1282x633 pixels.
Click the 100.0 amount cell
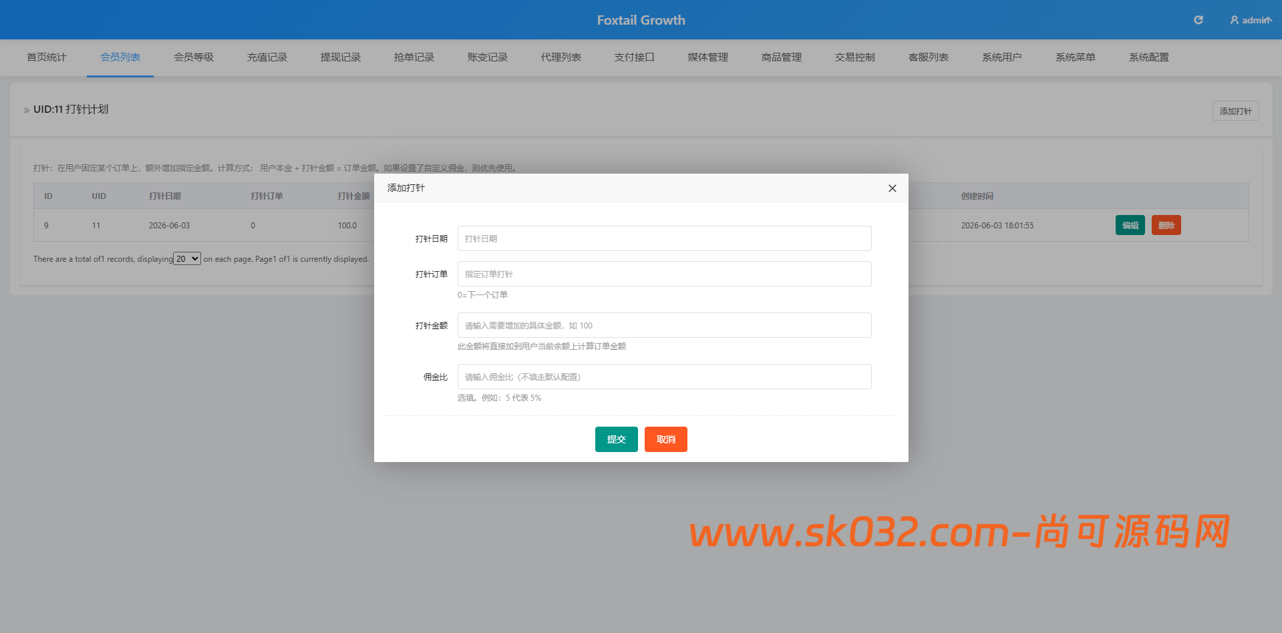347,226
